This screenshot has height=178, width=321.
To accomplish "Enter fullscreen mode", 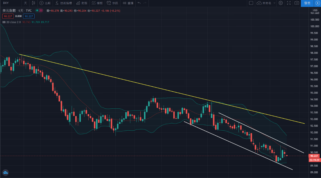I will [x=289, y=3].
